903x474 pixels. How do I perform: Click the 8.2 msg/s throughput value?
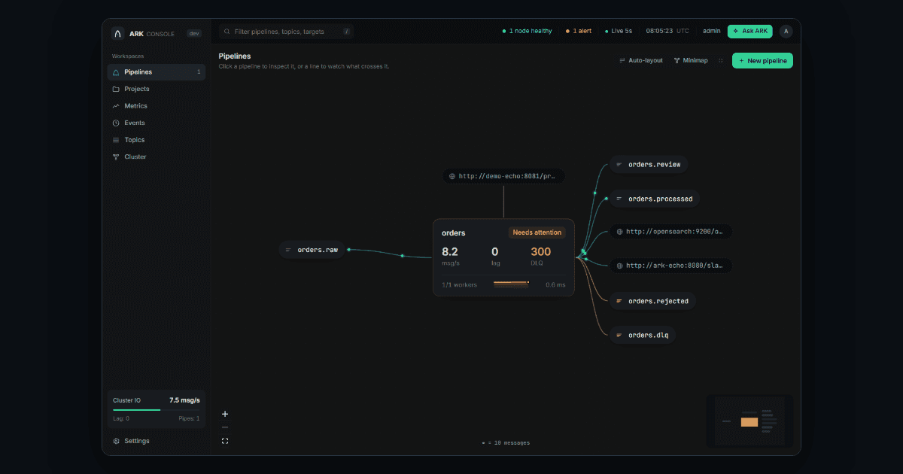coord(450,252)
